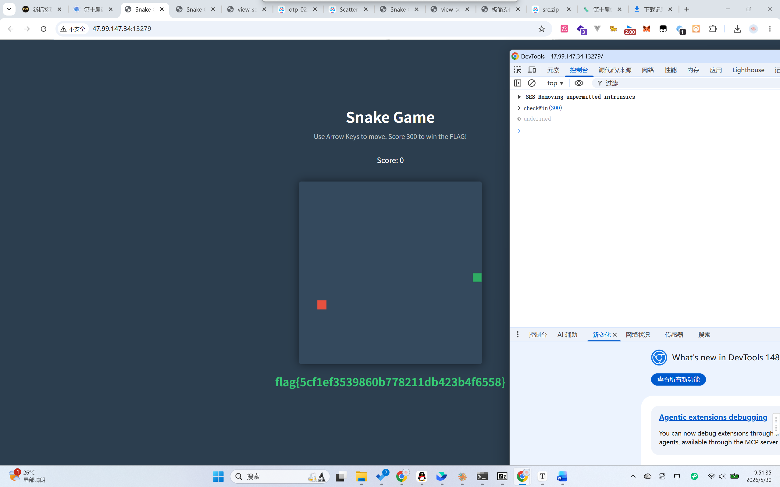This screenshot has height=487, width=780.
Task: Reload the Snake Game page
Action: click(x=44, y=29)
